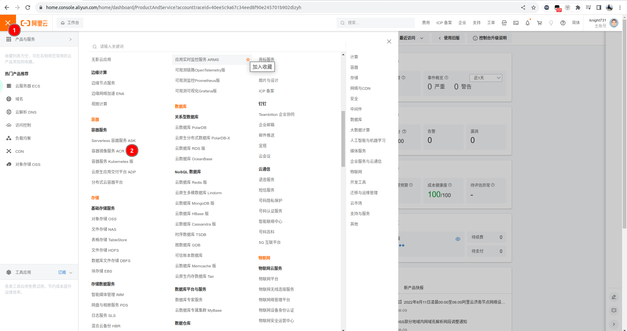Open 容器服务 Kubernetes 版
Image resolution: width=627 pixels, height=331 pixels.
pyautogui.click(x=112, y=162)
